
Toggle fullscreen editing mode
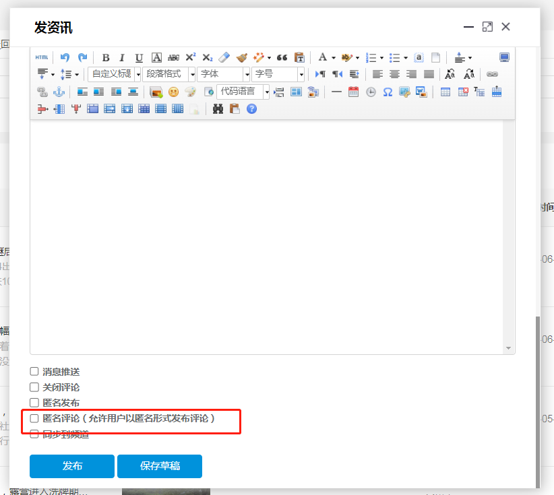point(504,57)
